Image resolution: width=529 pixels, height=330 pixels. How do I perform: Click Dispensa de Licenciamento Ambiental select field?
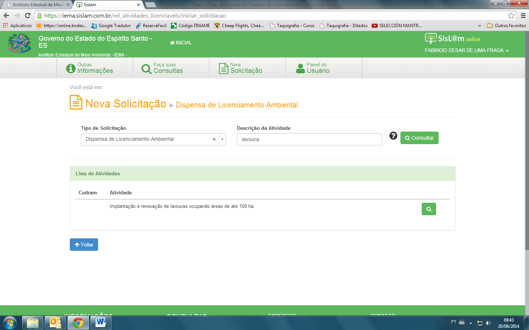click(x=153, y=139)
